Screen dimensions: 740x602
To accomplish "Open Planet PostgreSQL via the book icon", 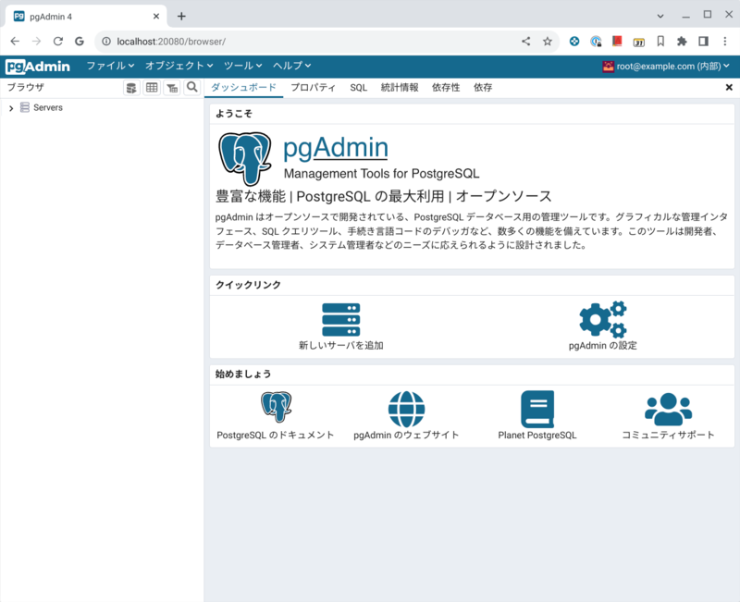I will click(539, 409).
